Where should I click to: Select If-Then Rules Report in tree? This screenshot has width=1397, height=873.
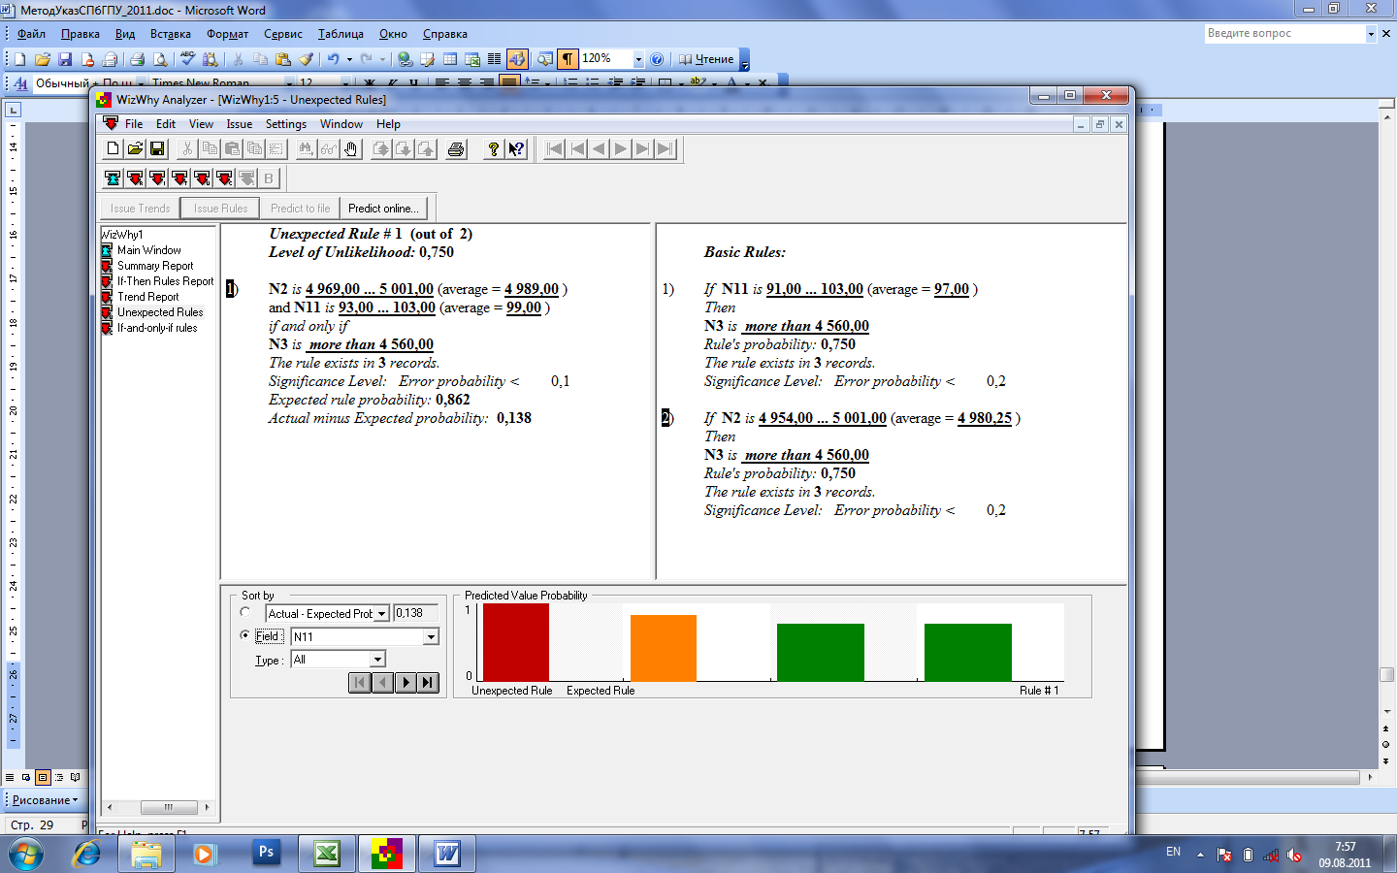[x=165, y=281]
